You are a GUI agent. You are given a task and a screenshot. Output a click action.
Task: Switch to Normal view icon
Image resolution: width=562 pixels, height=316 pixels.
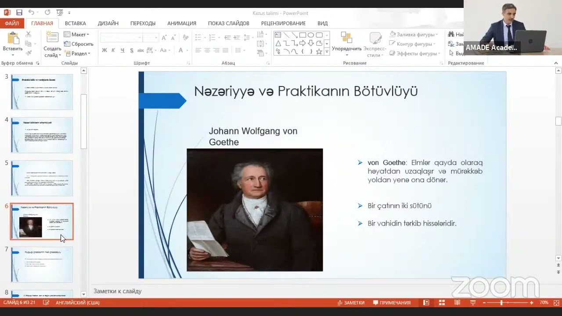point(426,303)
